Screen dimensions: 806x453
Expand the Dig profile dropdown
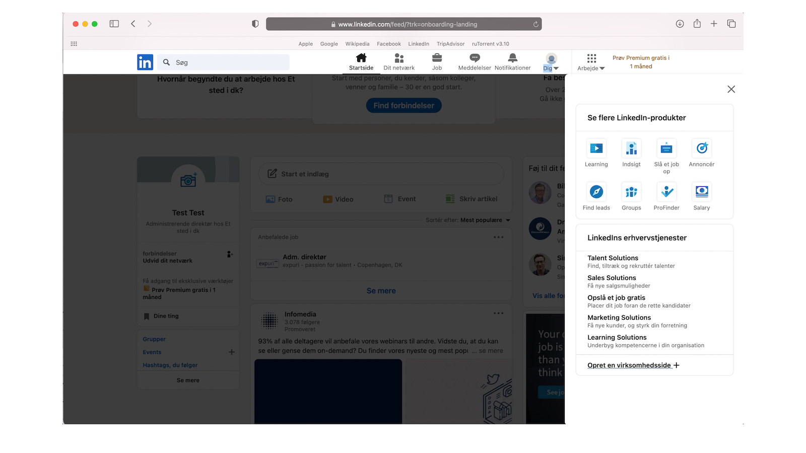click(x=551, y=61)
